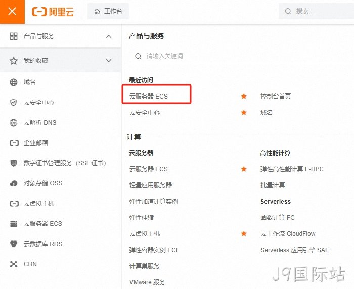Open Serverless 应用引擎 SAE
This screenshot has height=289, width=354.
(295, 250)
